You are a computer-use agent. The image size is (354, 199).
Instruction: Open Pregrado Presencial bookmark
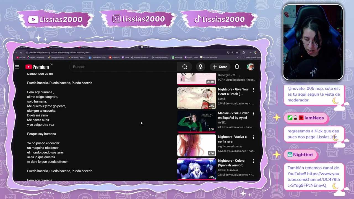click(x=140, y=57)
